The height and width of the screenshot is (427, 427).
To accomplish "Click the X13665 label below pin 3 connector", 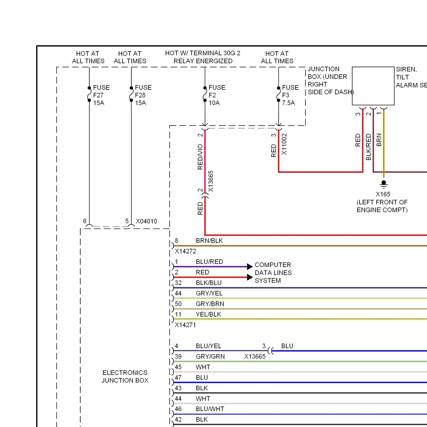I will click(255, 356).
